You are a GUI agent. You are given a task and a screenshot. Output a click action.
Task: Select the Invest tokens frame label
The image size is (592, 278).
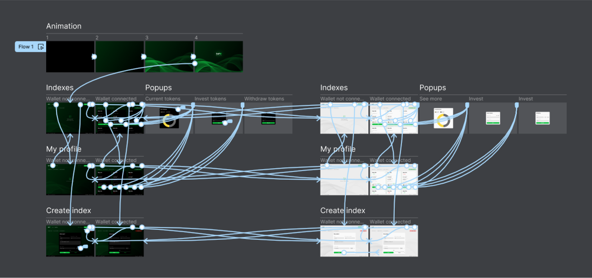pos(210,99)
